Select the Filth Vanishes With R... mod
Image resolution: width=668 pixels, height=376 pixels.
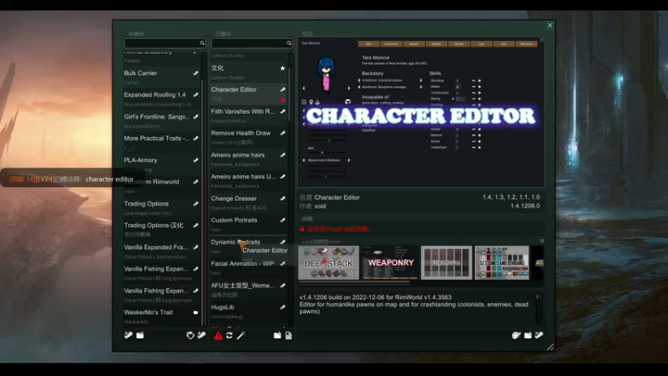click(248, 115)
